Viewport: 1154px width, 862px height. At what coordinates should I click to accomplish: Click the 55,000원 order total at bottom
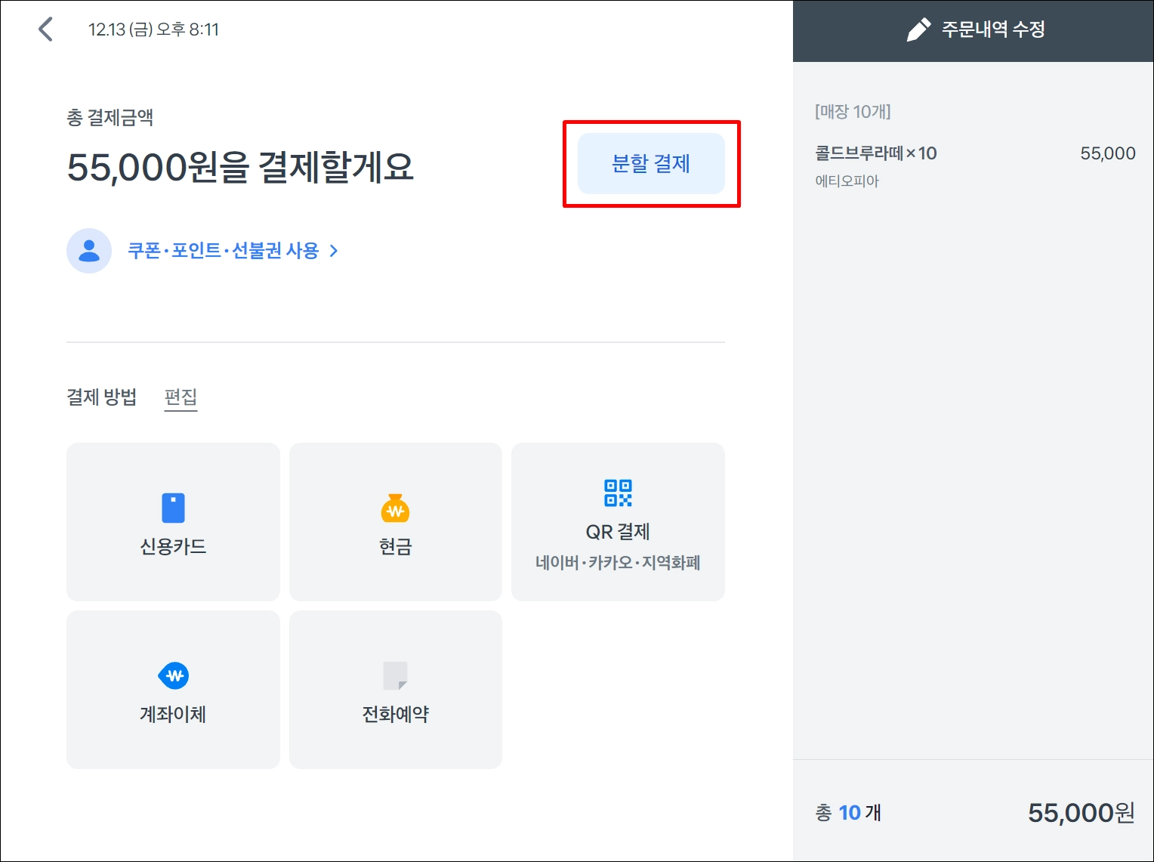(1081, 813)
